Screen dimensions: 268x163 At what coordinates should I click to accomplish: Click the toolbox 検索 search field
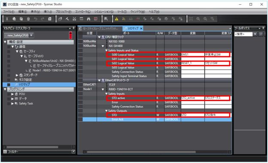[244, 34]
